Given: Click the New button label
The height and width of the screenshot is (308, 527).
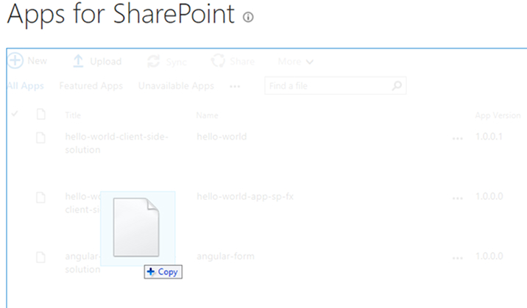Looking at the screenshot, I should click(x=37, y=61).
